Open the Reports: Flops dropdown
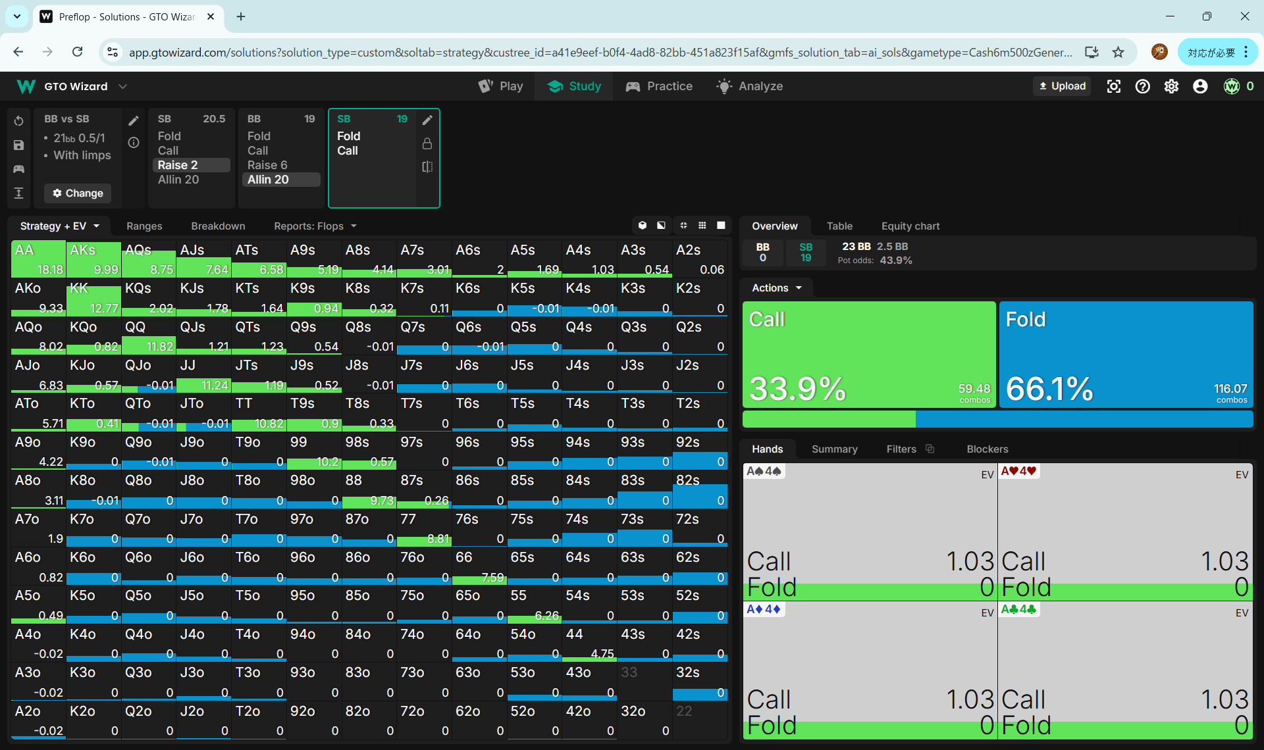The image size is (1264, 750). click(x=315, y=226)
